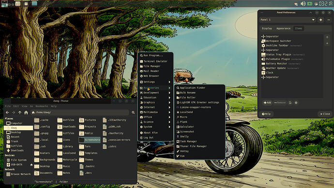
Task: Expand the Office submenu
Action: click(x=155, y=117)
